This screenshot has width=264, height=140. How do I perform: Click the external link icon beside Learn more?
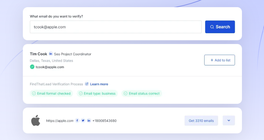[87, 84]
